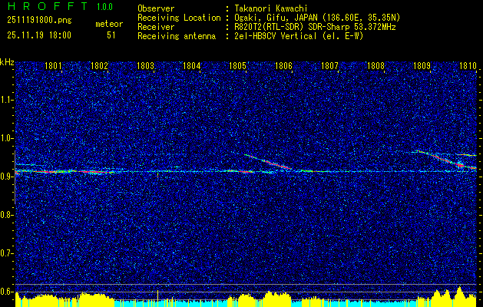The height and width of the screenshot is (307, 483).
Task: Click the 0.8 kHz frequency label
Action: click(7, 215)
